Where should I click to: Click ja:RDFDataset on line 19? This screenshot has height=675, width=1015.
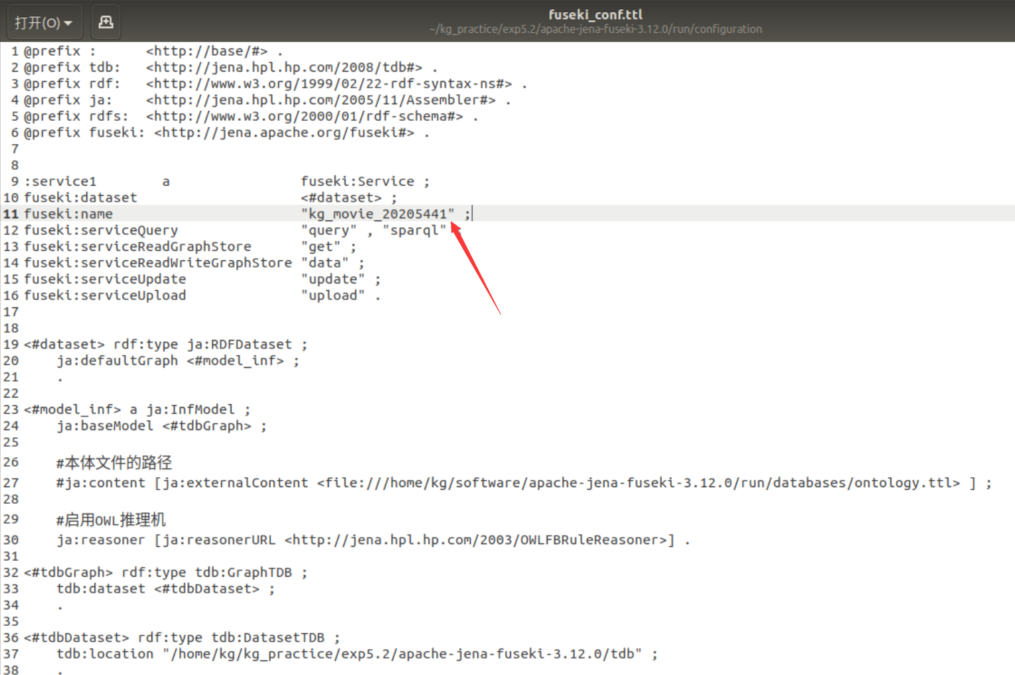(x=240, y=344)
